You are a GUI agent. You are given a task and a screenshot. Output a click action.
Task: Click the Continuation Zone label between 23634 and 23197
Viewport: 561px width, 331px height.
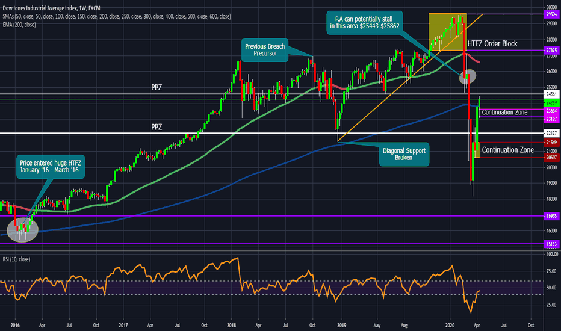[x=504, y=113]
